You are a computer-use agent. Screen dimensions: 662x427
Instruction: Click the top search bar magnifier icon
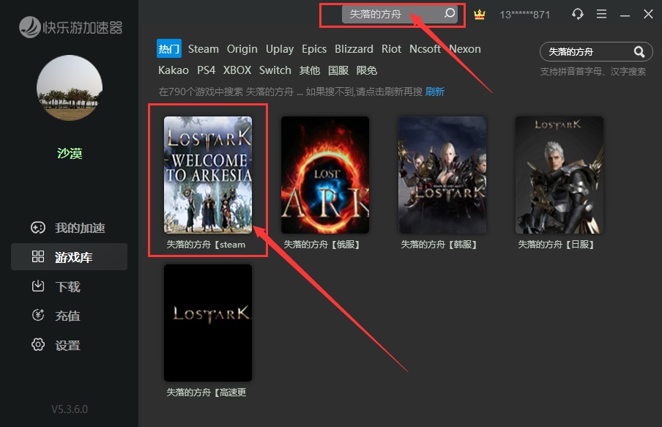tap(450, 13)
